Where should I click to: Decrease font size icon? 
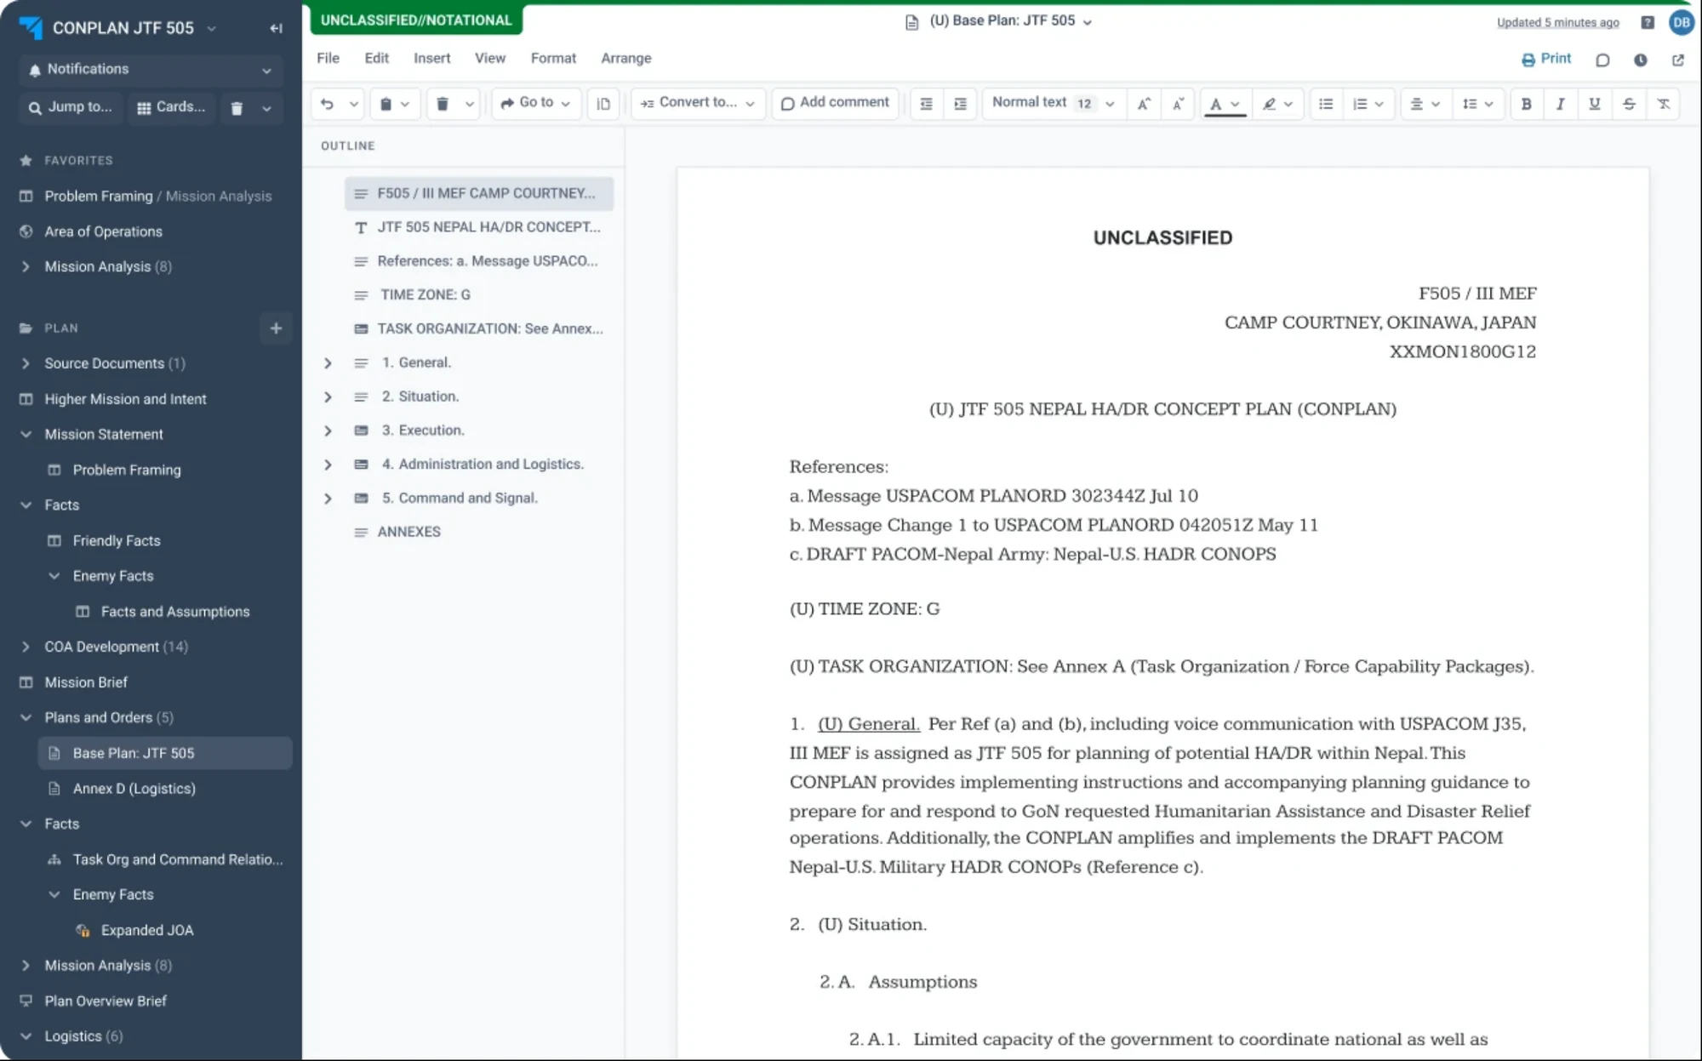click(x=1178, y=104)
